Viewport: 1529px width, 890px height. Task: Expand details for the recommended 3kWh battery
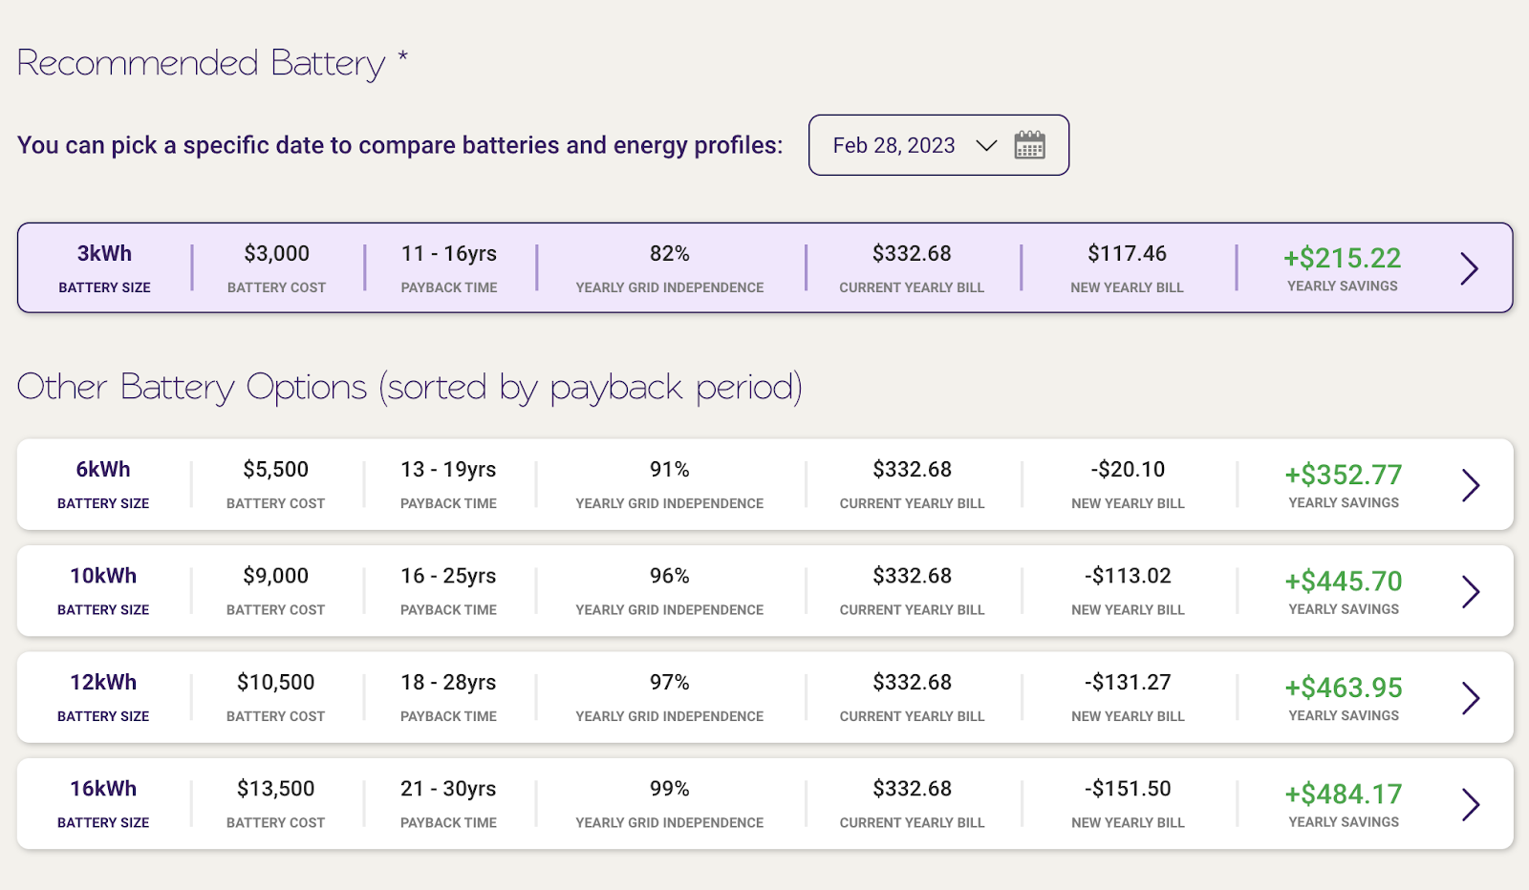click(1469, 269)
